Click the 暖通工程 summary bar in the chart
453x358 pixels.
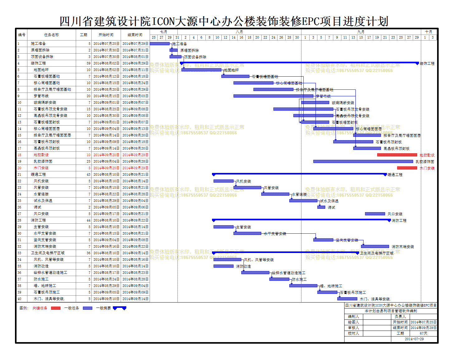[299, 174]
